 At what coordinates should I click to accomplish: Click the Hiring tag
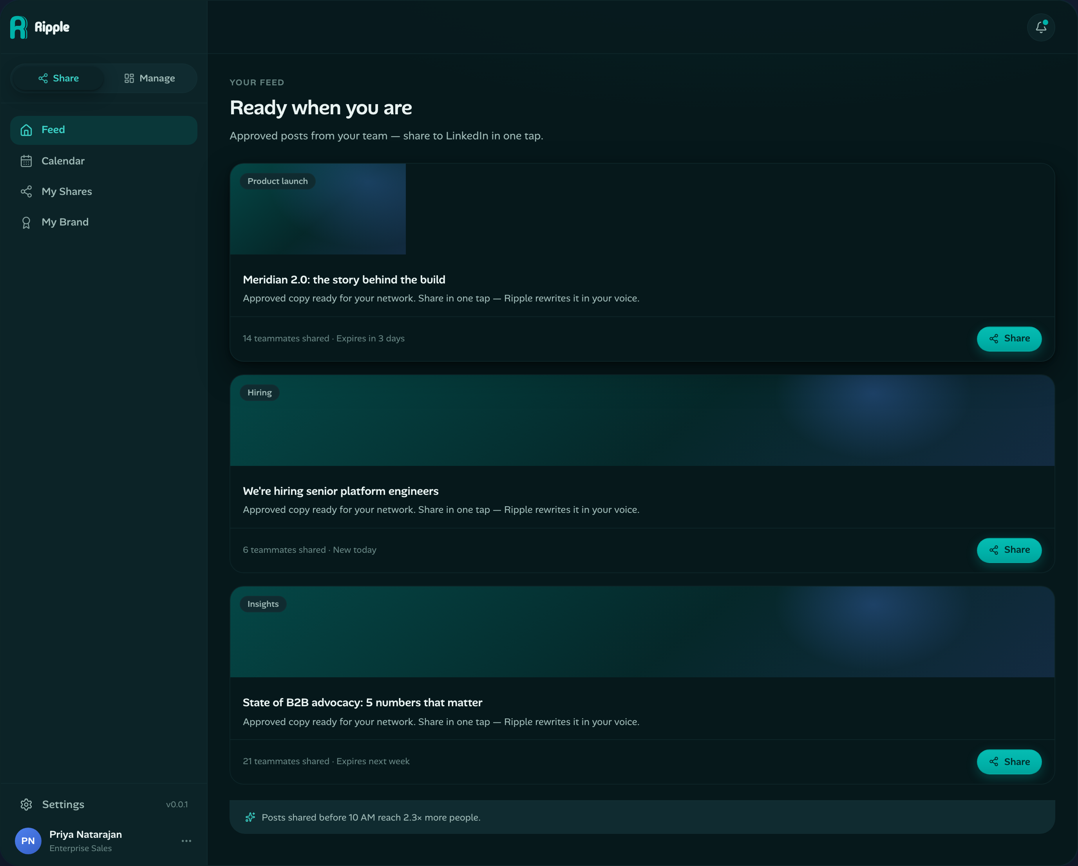click(x=259, y=393)
